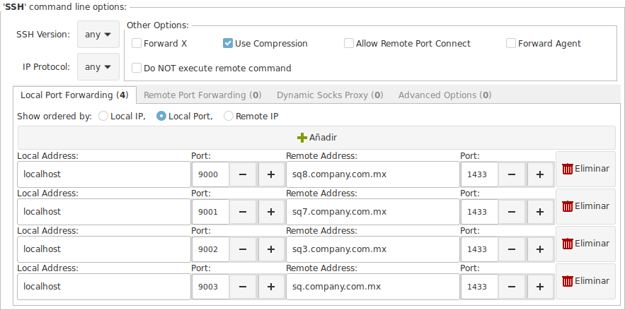The height and width of the screenshot is (310, 625).
Task: Enable the Forward X checkbox
Action: point(137,43)
